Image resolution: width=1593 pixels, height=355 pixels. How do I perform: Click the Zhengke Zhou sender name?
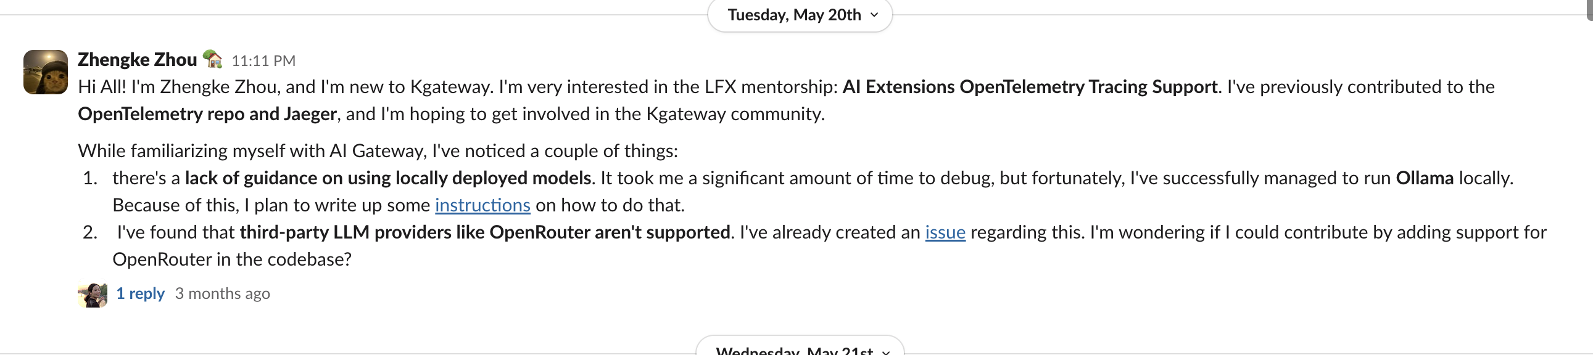click(x=138, y=60)
